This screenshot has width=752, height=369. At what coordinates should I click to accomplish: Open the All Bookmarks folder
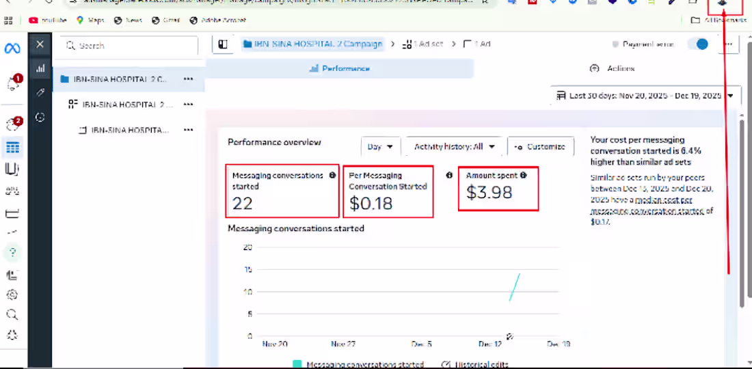point(719,20)
